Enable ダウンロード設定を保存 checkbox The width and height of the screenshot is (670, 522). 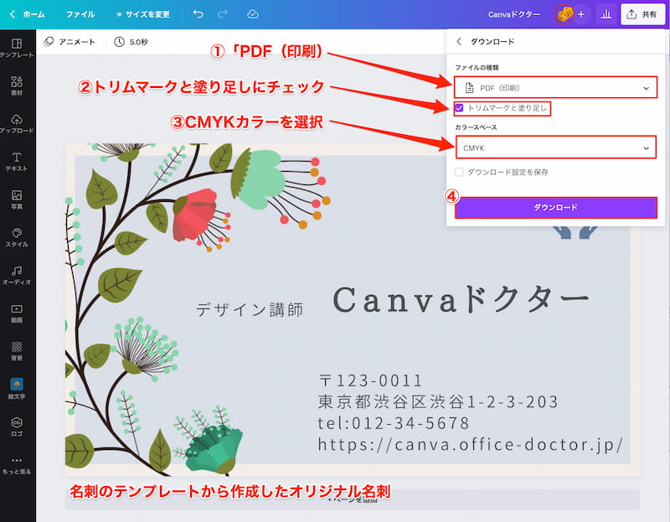point(459,172)
